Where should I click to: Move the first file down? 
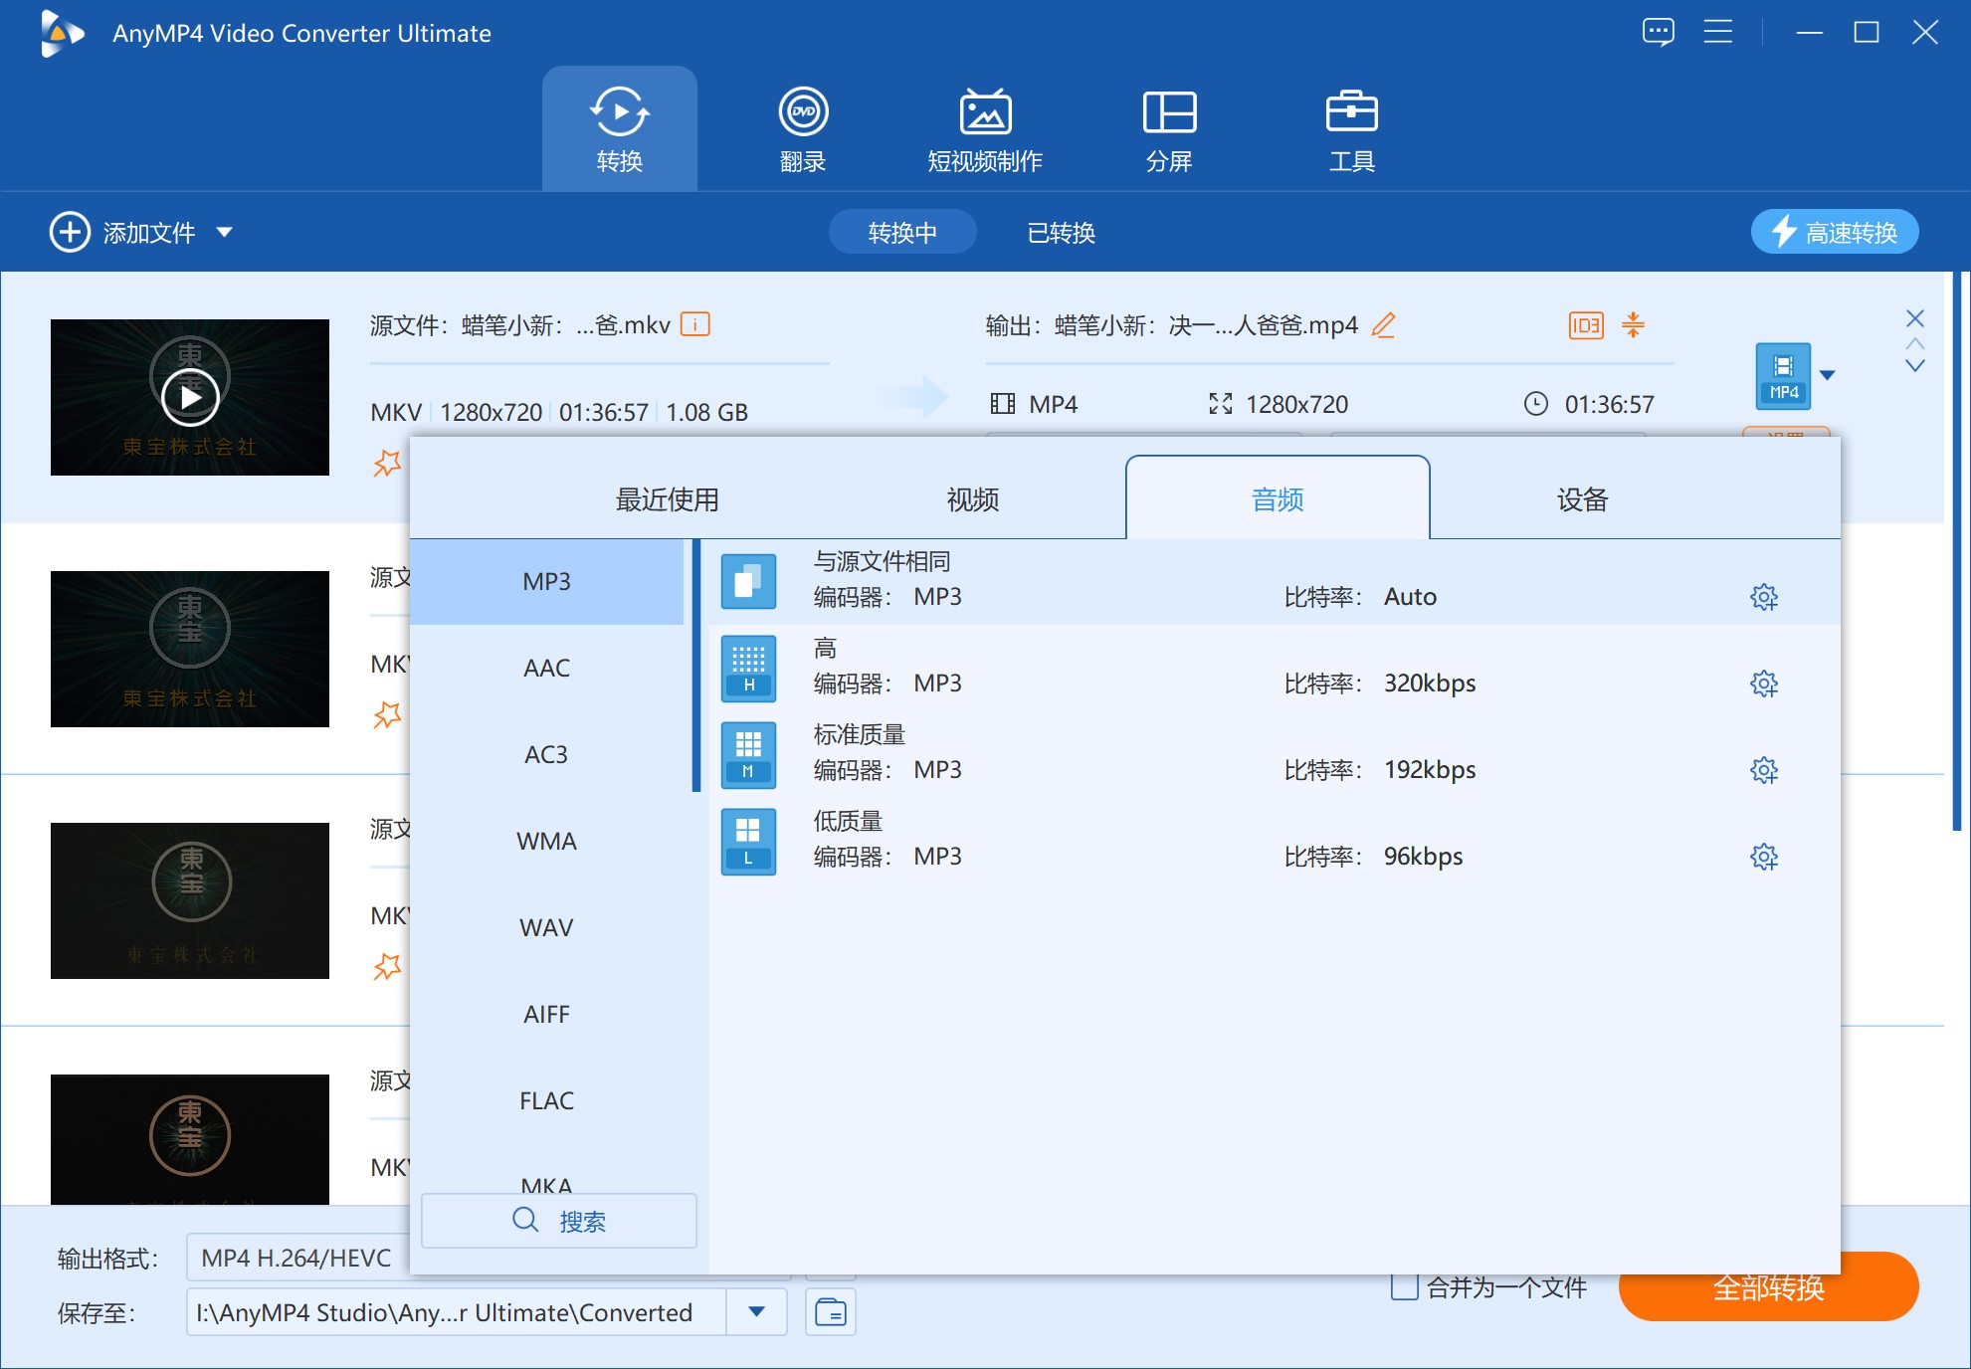click(x=1914, y=366)
